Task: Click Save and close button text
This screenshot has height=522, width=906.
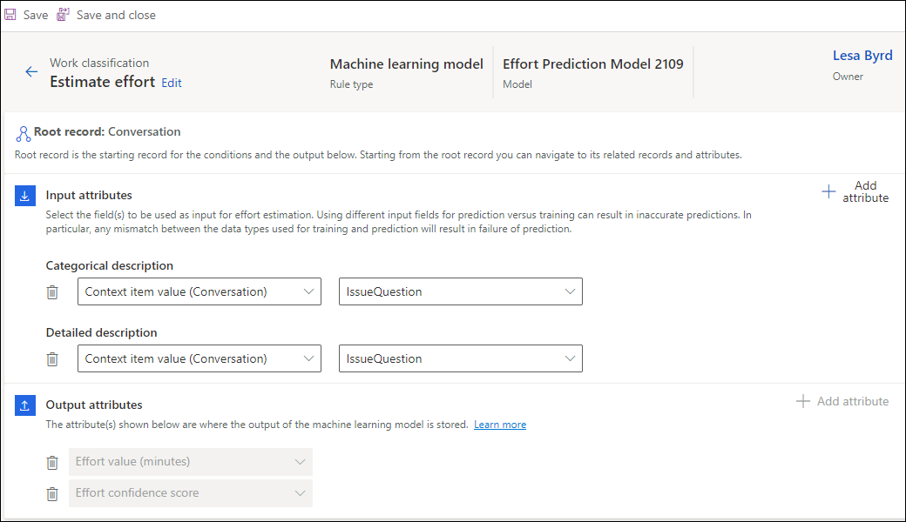Action: (116, 15)
